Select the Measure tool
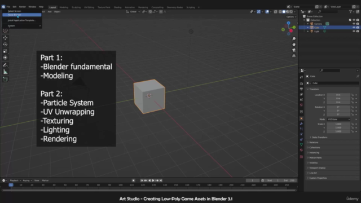 tap(5, 72)
